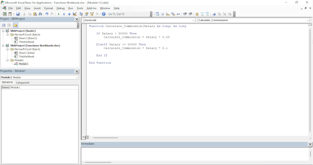Click inside the Immediate window input area
This screenshot has width=313, height=165.
(195, 154)
